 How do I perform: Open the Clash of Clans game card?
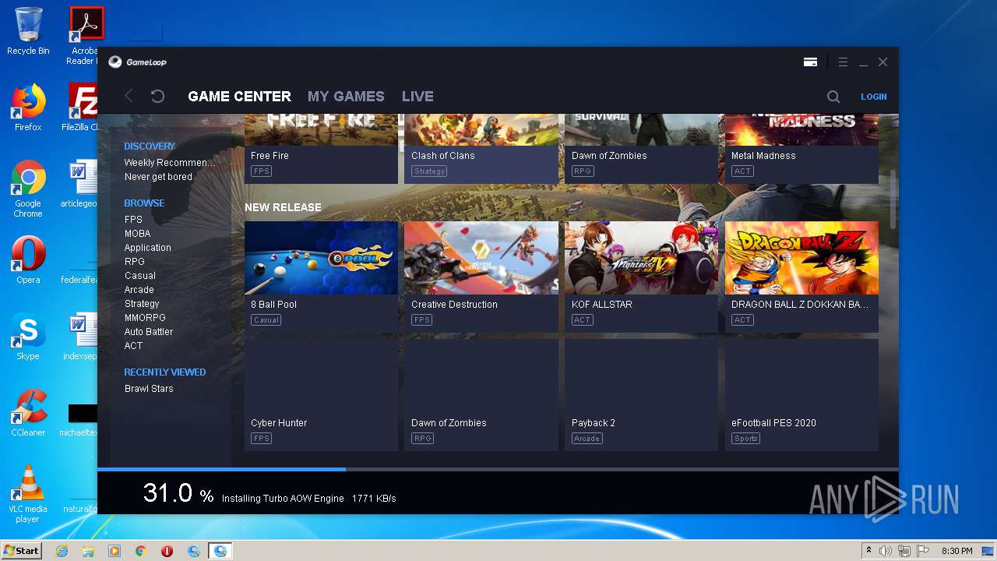click(481, 149)
